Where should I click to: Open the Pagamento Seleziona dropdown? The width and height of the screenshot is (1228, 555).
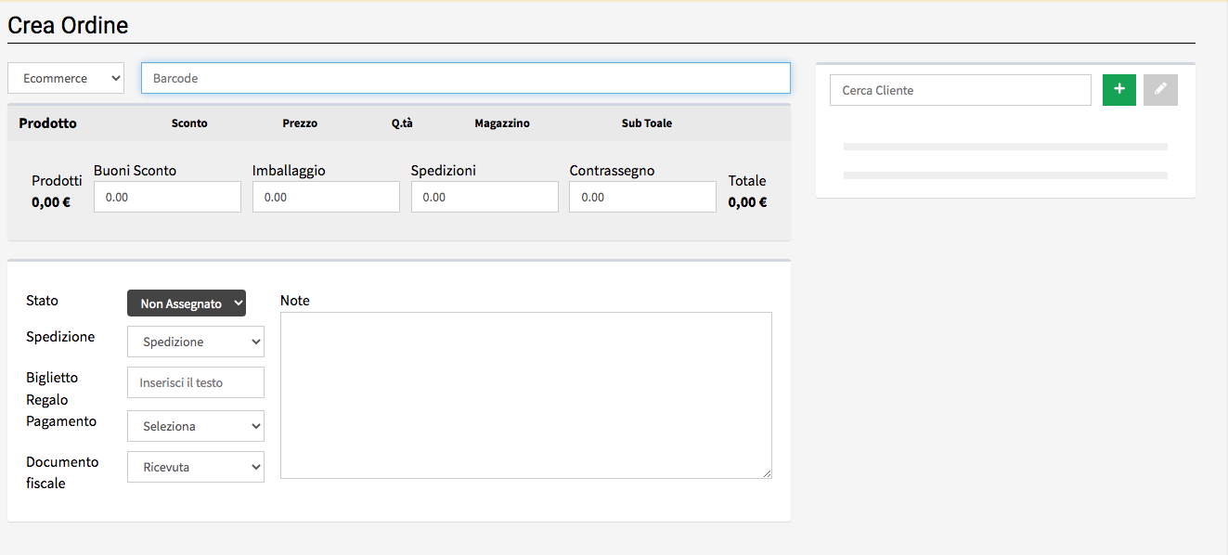pyautogui.click(x=196, y=426)
